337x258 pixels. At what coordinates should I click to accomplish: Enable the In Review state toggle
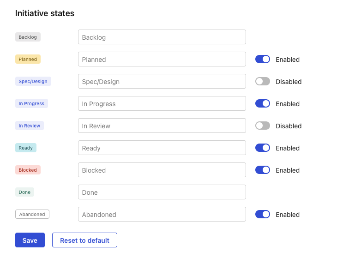262,126
